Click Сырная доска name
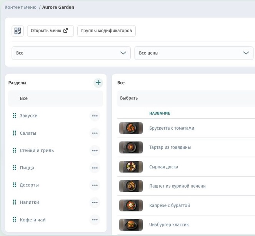Screen dimensions: 255x236 (163, 167)
